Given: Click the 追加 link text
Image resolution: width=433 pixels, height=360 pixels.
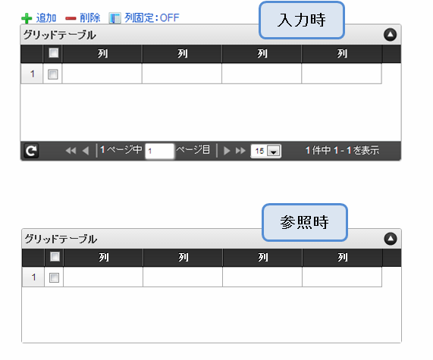Looking at the screenshot, I should (x=46, y=18).
